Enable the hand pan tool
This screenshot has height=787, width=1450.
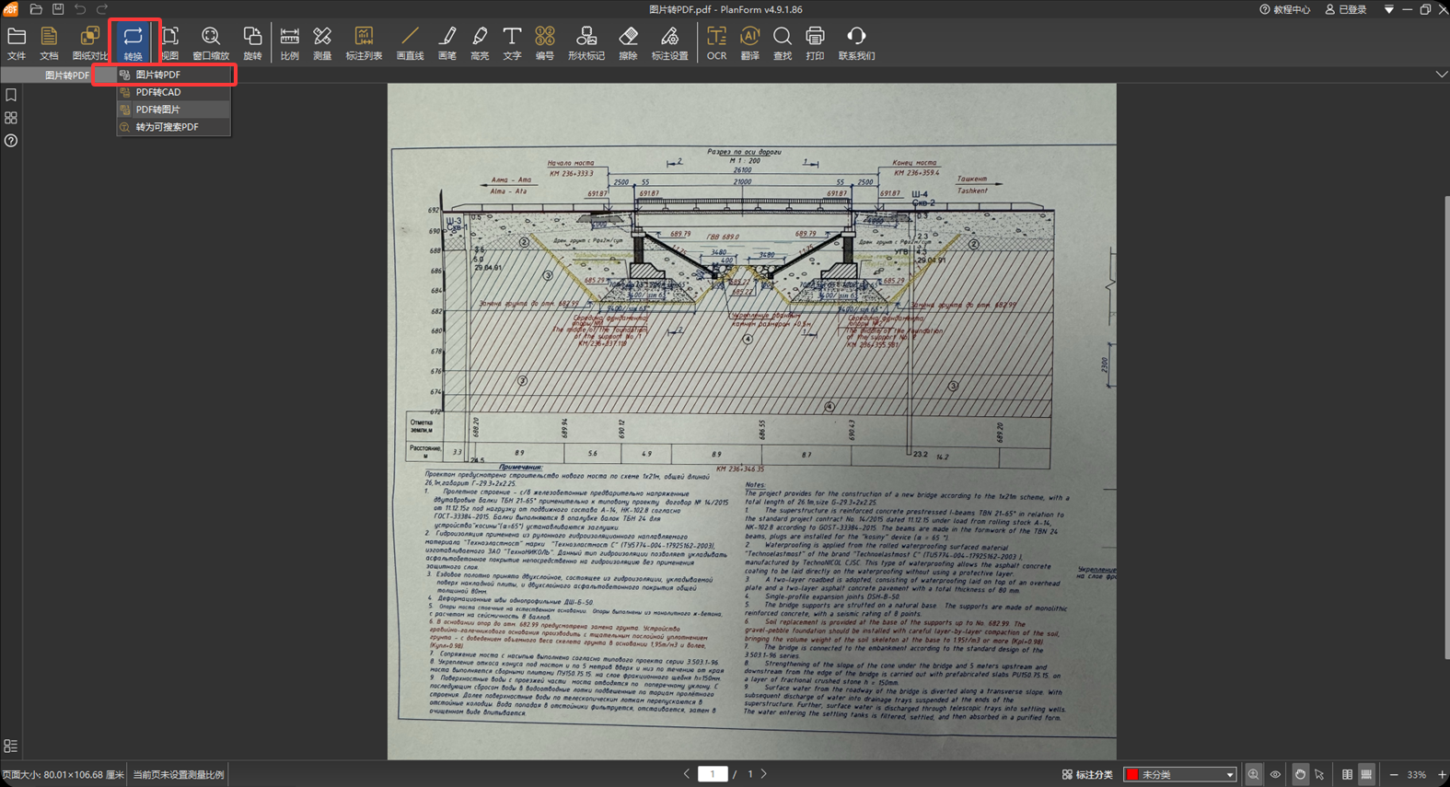[x=1299, y=775]
